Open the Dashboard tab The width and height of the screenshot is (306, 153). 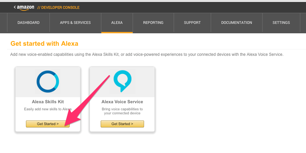tap(29, 23)
